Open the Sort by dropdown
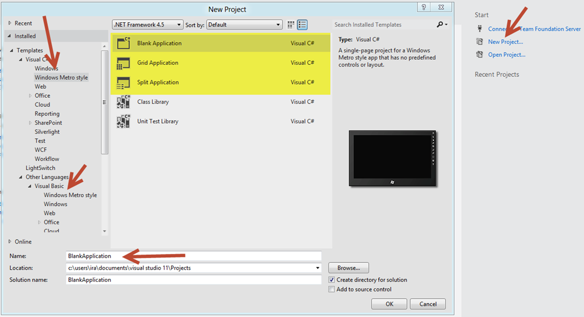584x317 pixels. pos(245,24)
